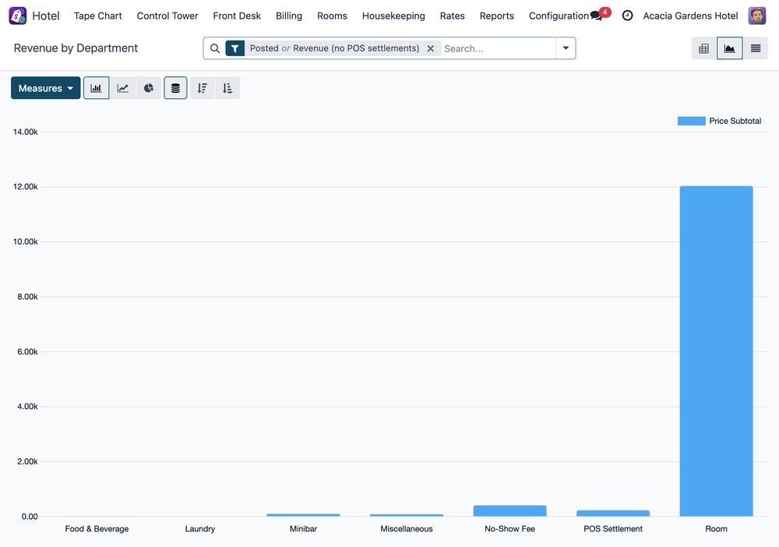Screen dimensions: 779x547
Task: Open the Housekeeping menu
Action: point(393,16)
